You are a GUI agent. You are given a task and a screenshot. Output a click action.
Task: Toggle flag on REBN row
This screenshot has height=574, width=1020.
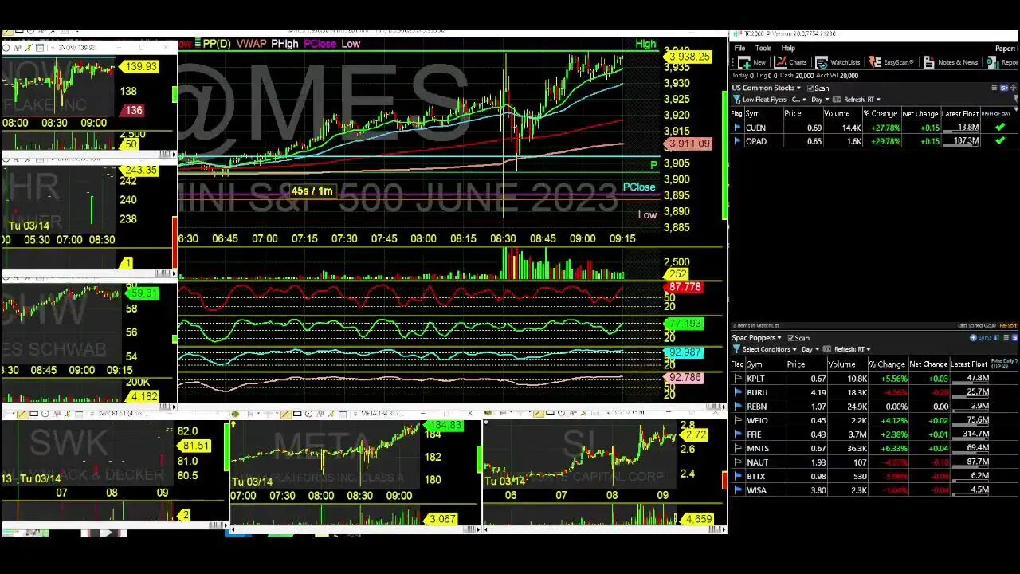click(738, 407)
